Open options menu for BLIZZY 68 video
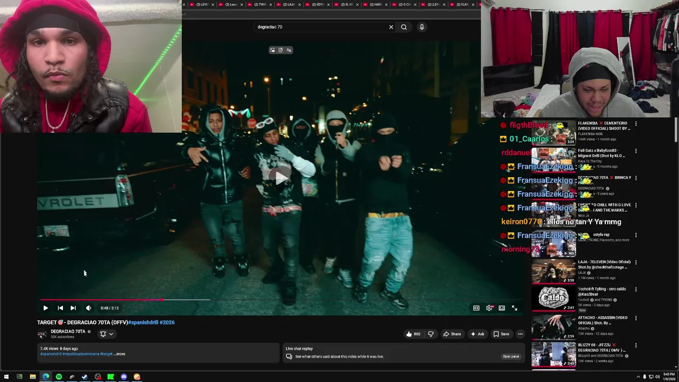 click(636, 345)
